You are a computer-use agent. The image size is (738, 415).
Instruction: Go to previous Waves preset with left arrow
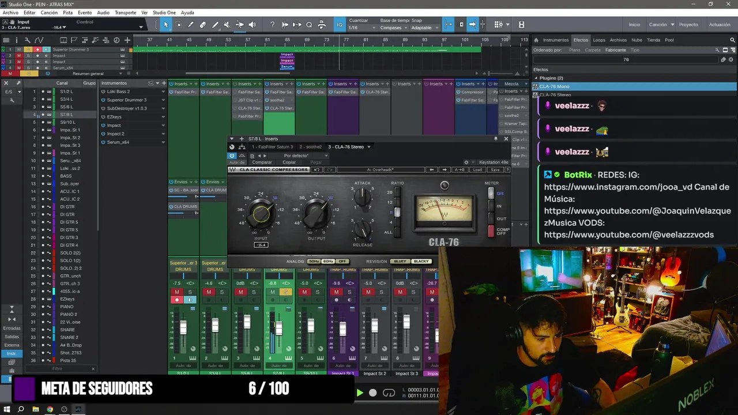431,169
